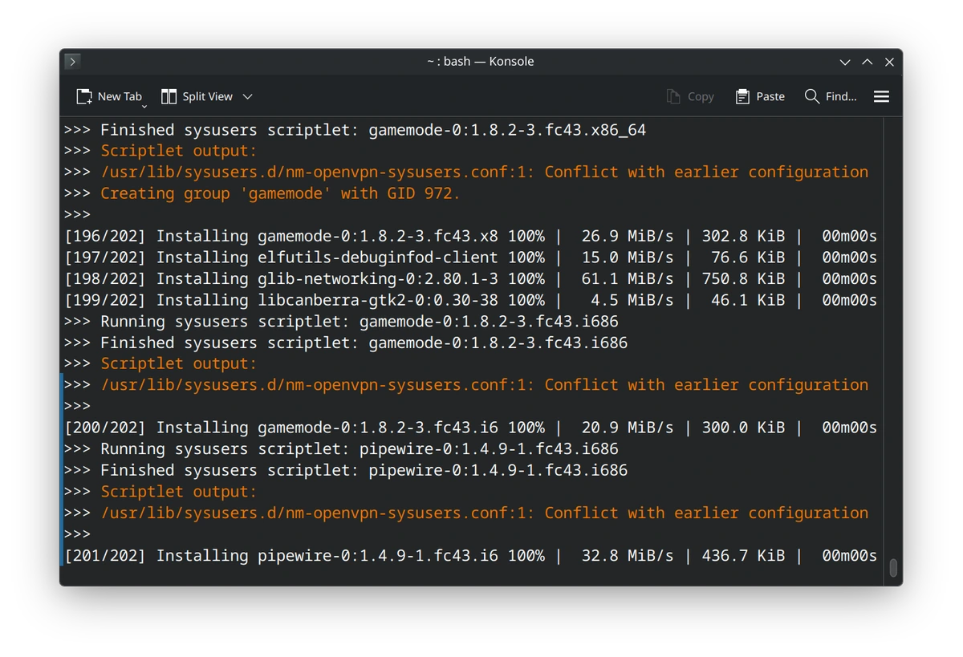Click the window title bar text

pos(481,61)
